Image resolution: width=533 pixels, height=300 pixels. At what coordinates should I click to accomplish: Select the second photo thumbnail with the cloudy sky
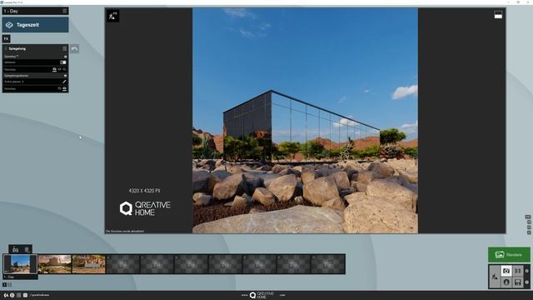coord(55,264)
